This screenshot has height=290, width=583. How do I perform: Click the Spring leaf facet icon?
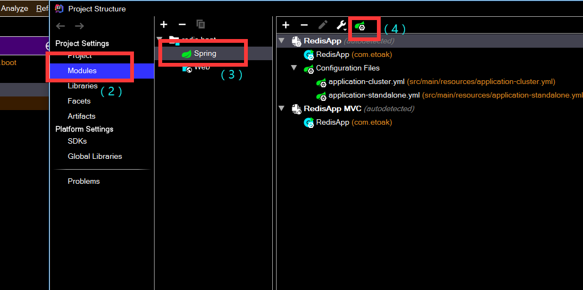pos(186,54)
